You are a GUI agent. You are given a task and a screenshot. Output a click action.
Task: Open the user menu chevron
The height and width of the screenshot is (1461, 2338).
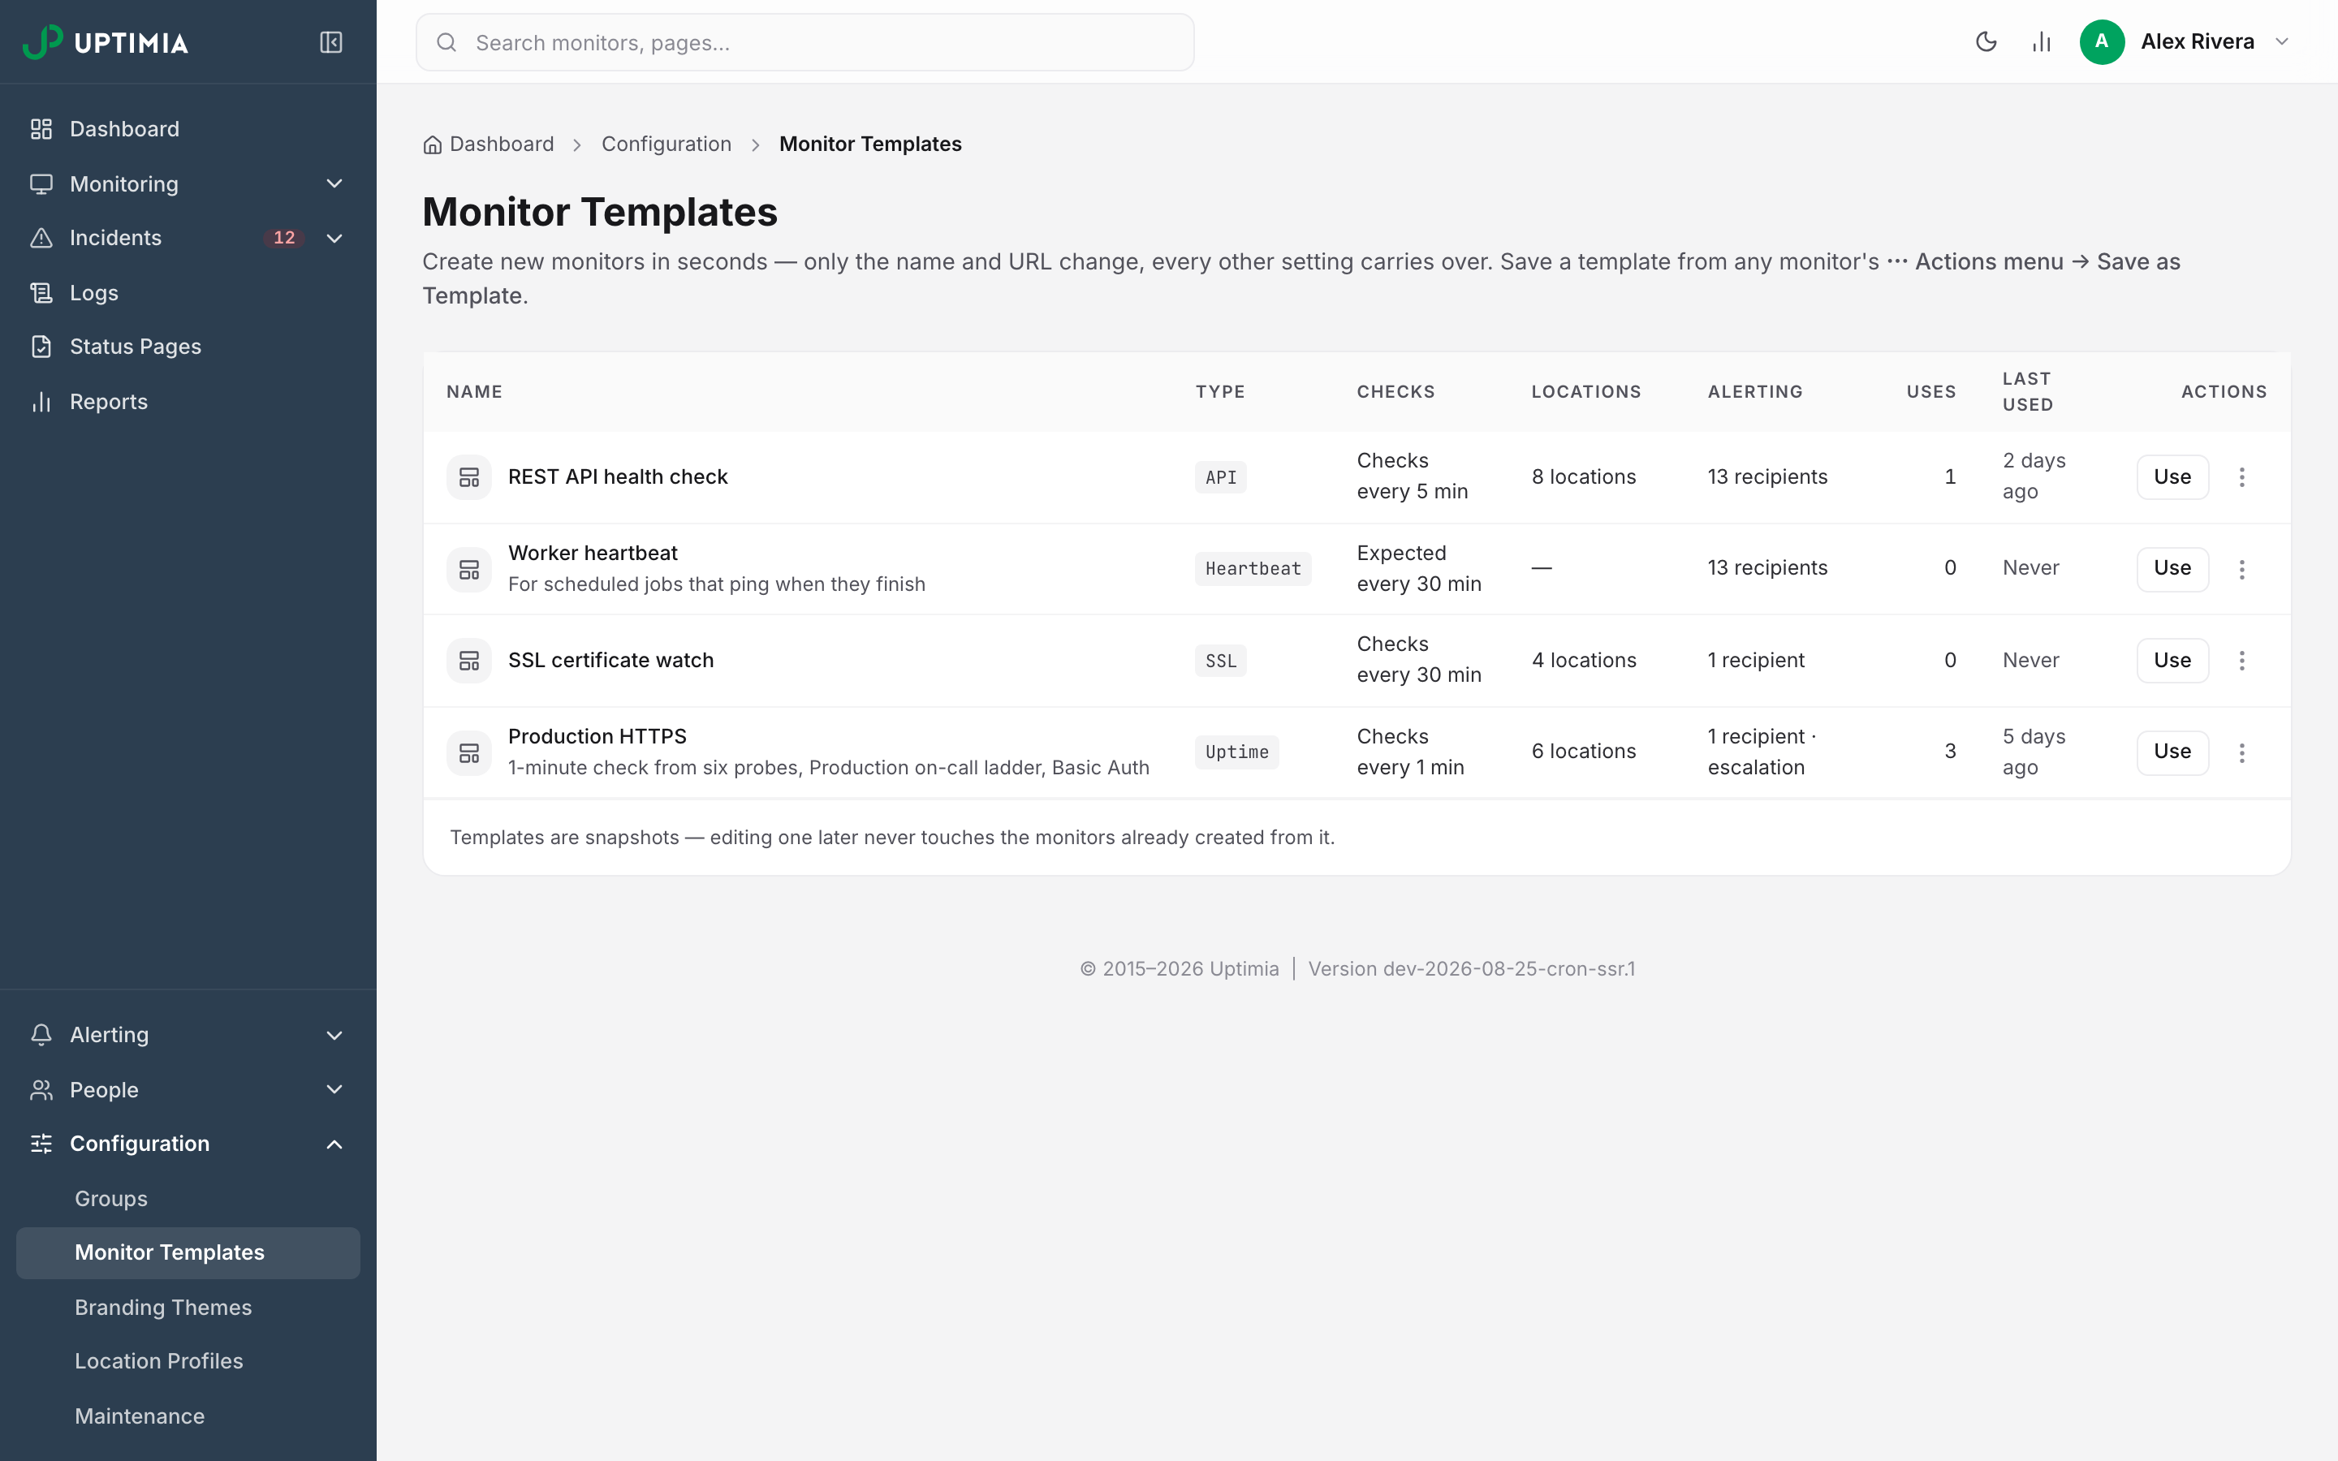click(2282, 41)
